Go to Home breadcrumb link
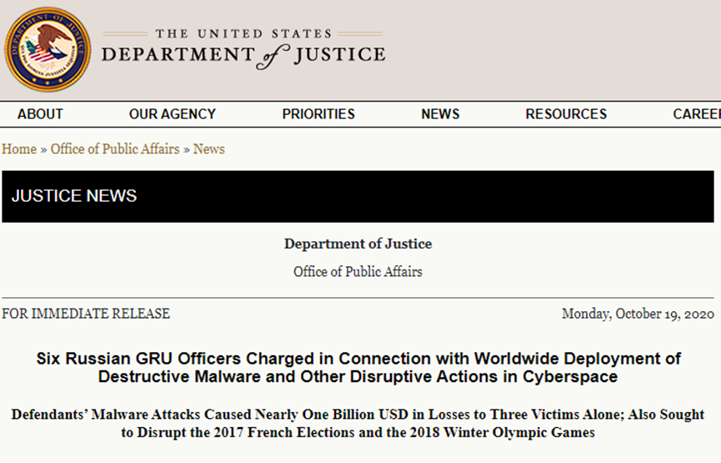 click(19, 149)
